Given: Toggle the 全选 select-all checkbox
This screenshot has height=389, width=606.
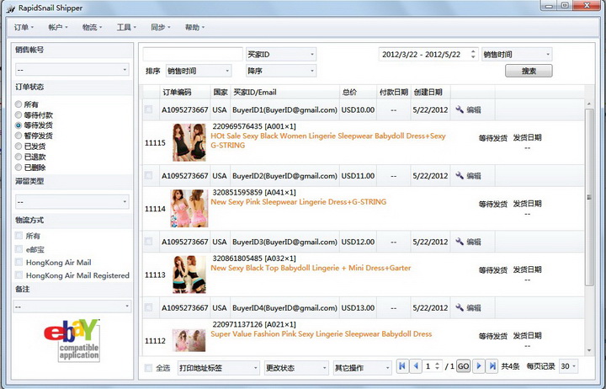Looking at the screenshot, I should pyautogui.click(x=148, y=368).
